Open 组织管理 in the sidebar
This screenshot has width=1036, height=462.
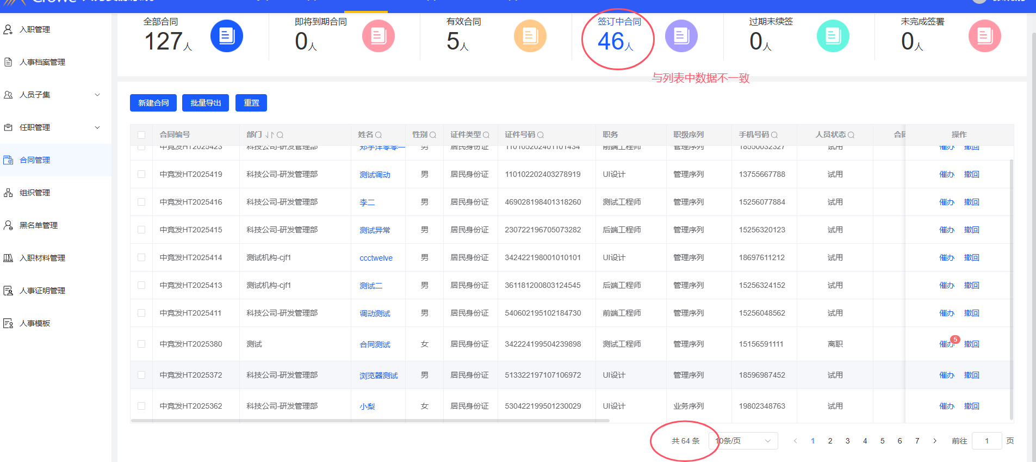coord(35,193)
